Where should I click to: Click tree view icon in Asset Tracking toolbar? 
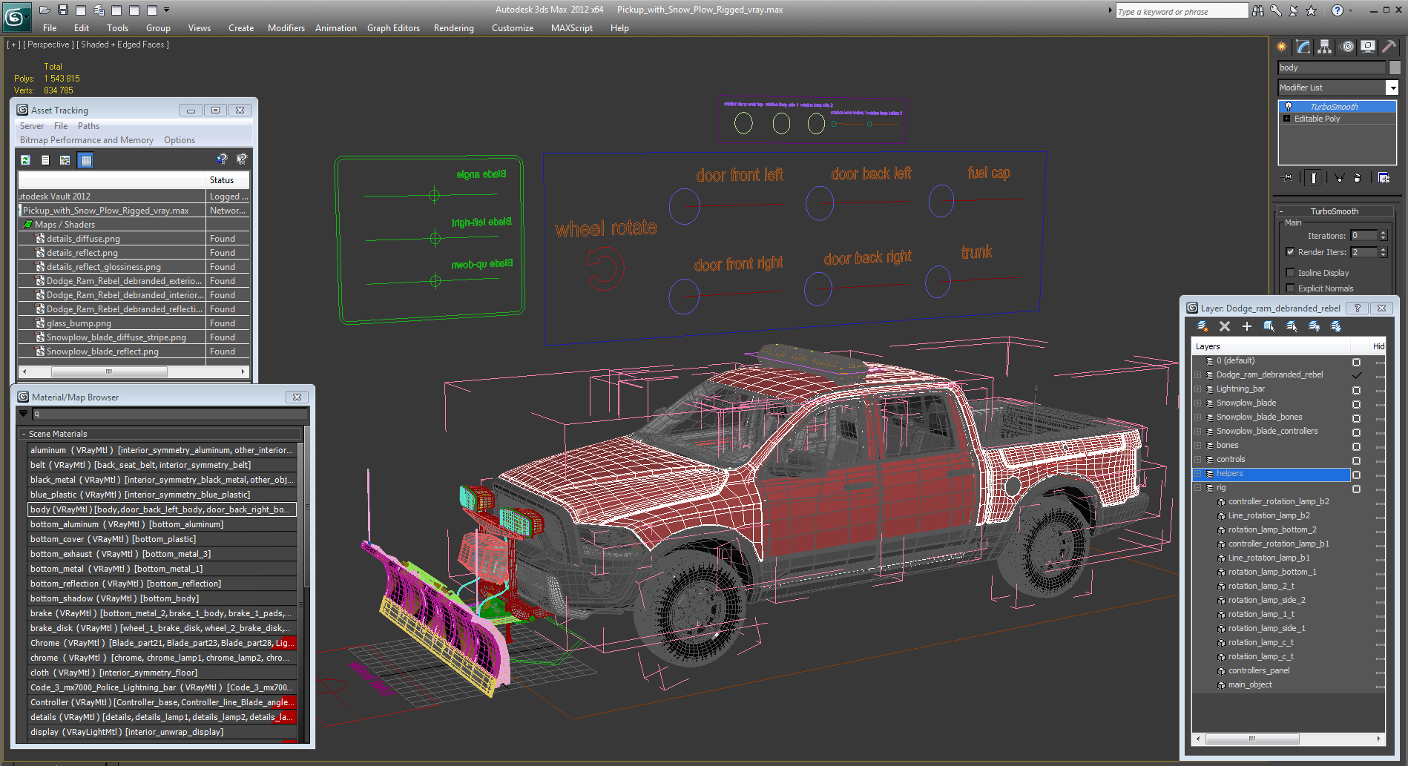click(x=65, y=160)
